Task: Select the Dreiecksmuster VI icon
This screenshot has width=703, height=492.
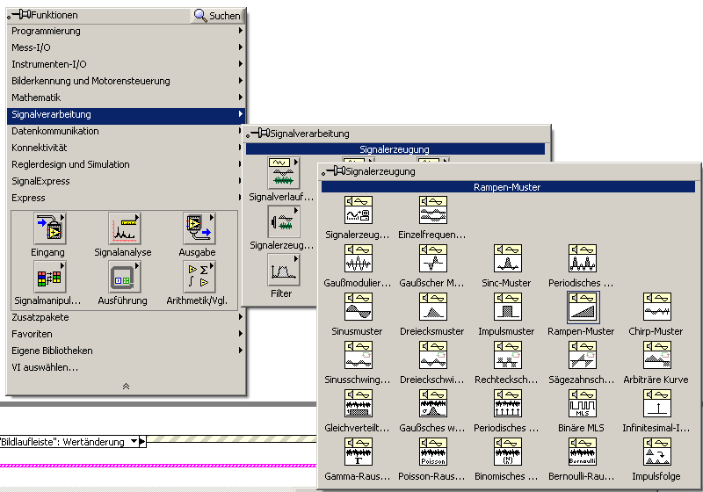Action: point(433,307)
